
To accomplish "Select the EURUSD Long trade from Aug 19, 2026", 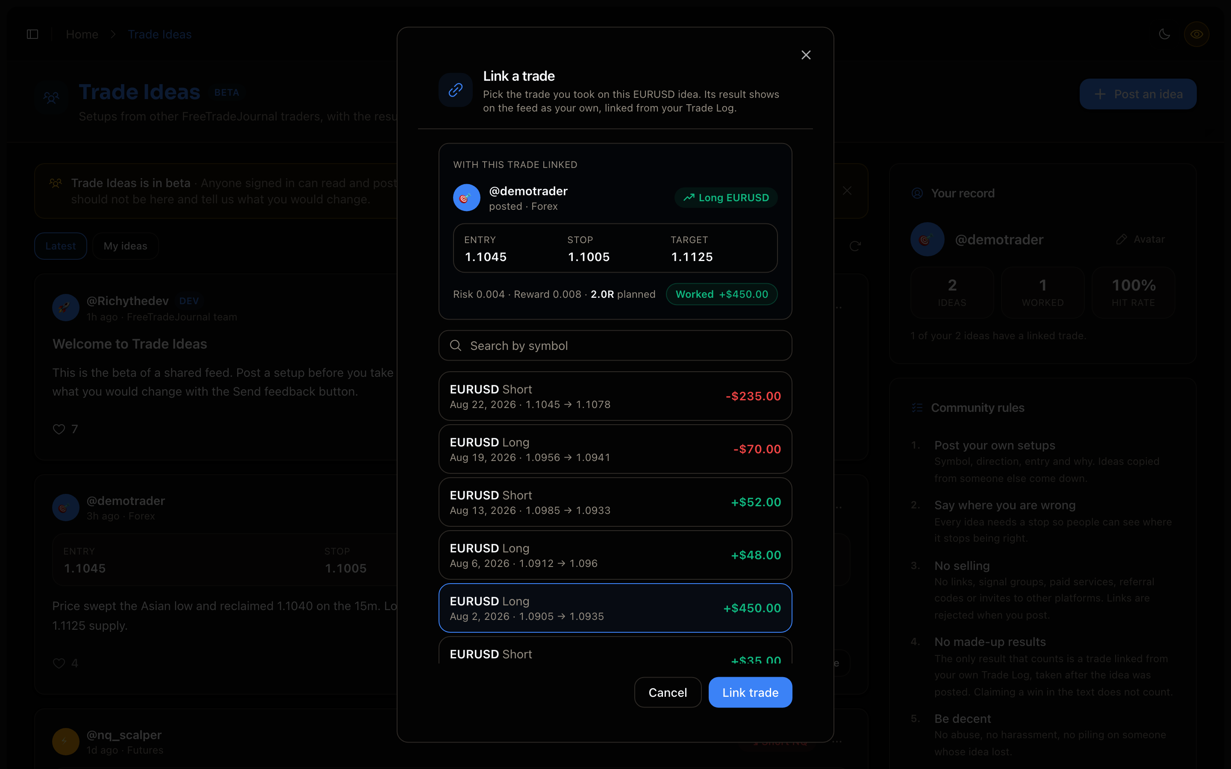I will (615, 449).
